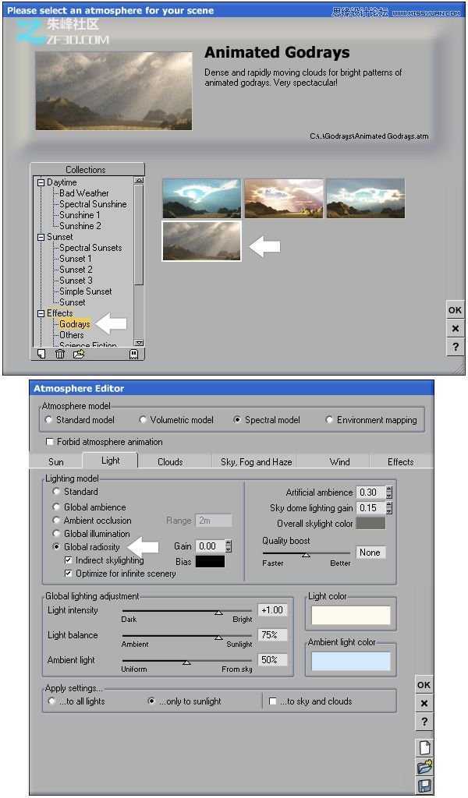Toggle Optimize for infinite scenery
Screen dimensions: 468x798
tap(68, 573)
